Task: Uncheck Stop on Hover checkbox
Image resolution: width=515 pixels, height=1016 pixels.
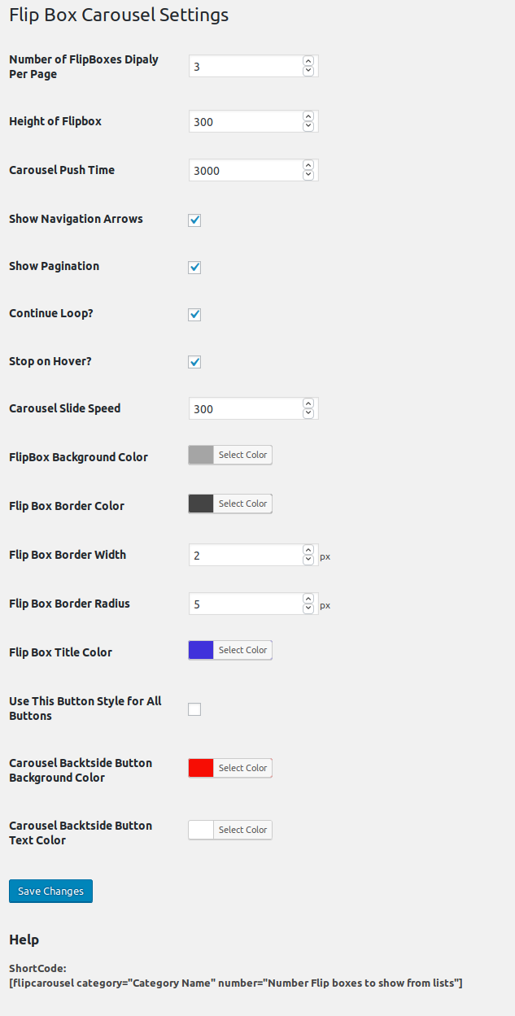Action: [194, 362]
